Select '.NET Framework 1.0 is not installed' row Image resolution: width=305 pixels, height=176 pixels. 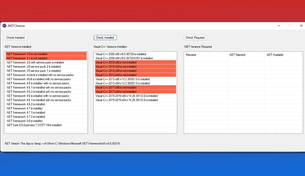[46, 54]
